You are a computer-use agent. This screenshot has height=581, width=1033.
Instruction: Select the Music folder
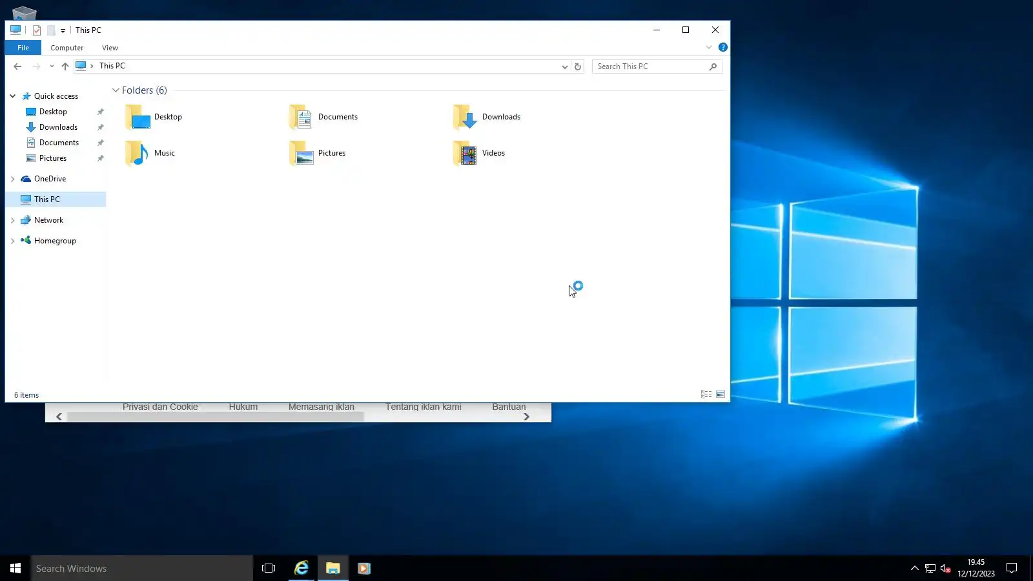pos(150,153)
